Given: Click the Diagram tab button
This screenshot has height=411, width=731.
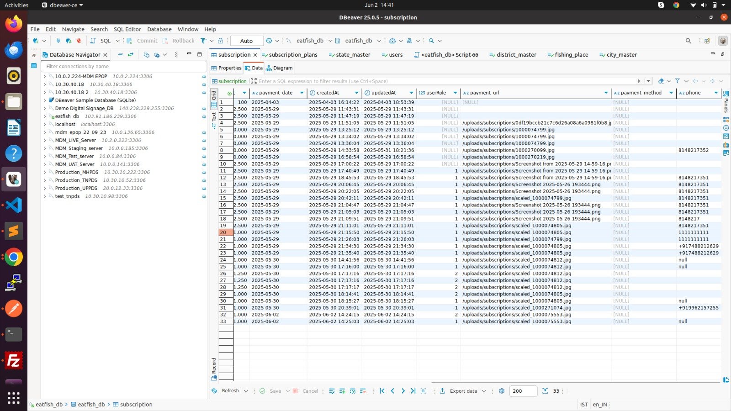Looking at the screenshot, I should coord(279,68).
